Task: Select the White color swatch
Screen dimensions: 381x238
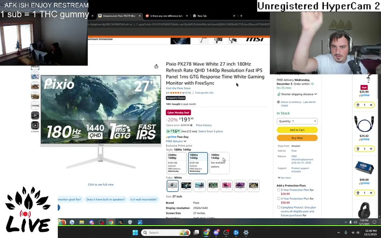Action: pyautogui.click(x=173, y=186)
